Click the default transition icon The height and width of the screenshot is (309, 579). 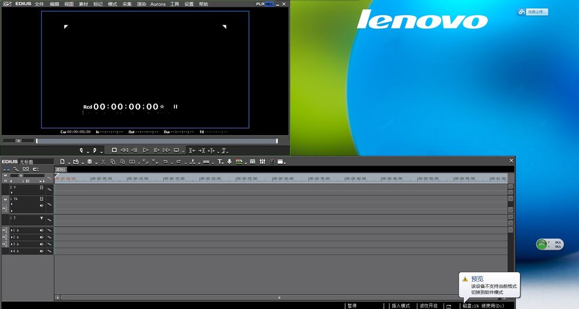[206, 161]
